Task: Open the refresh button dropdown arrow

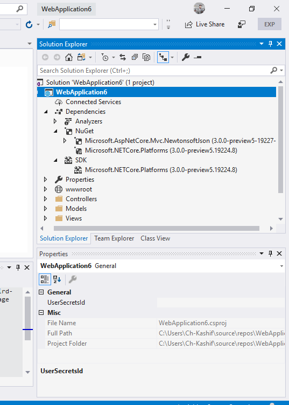Action: (x=38, y=25)
